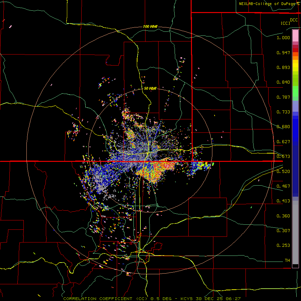
Task: Select the 0.413 legend value
Action: click(x=283, y=201)
